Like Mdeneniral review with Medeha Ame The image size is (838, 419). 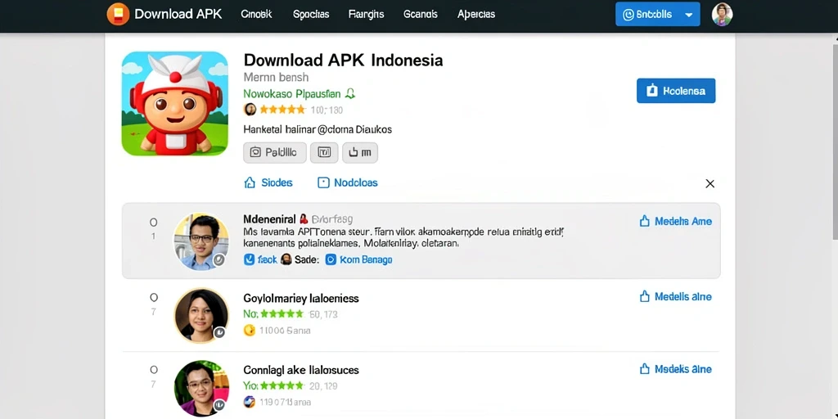(x=675, y=221)
